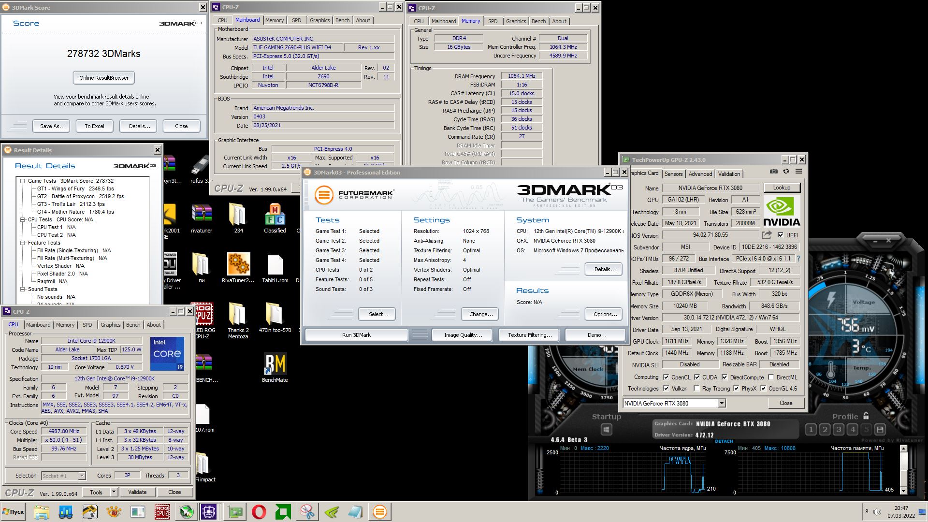This screenshot has height=522, width=928.
Task: Select Afterburner profile slot 3
Action: coord(839,429)
